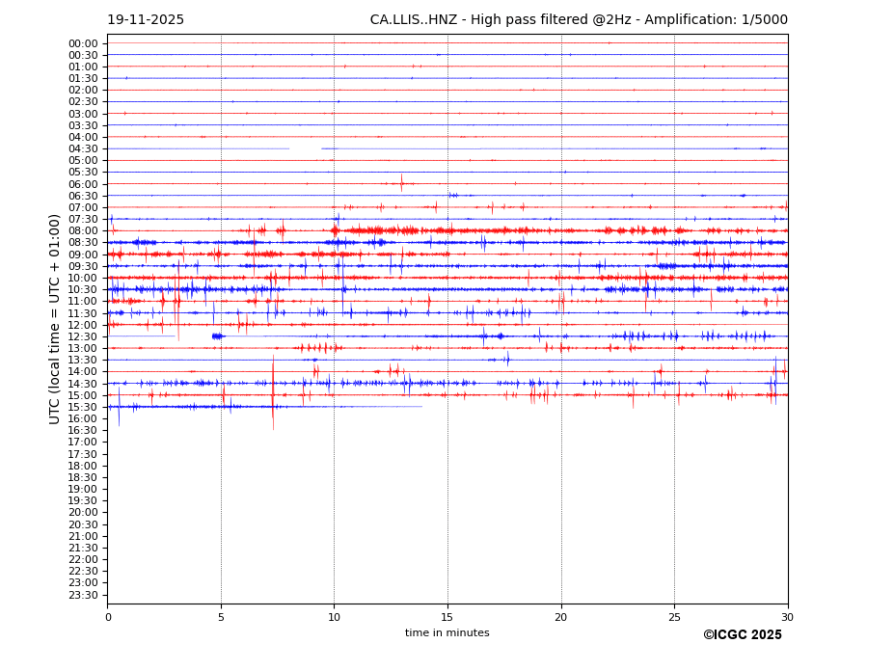Click the 10:30 time label
Screen dimensions: 894x671
click(x=83, y=289)
